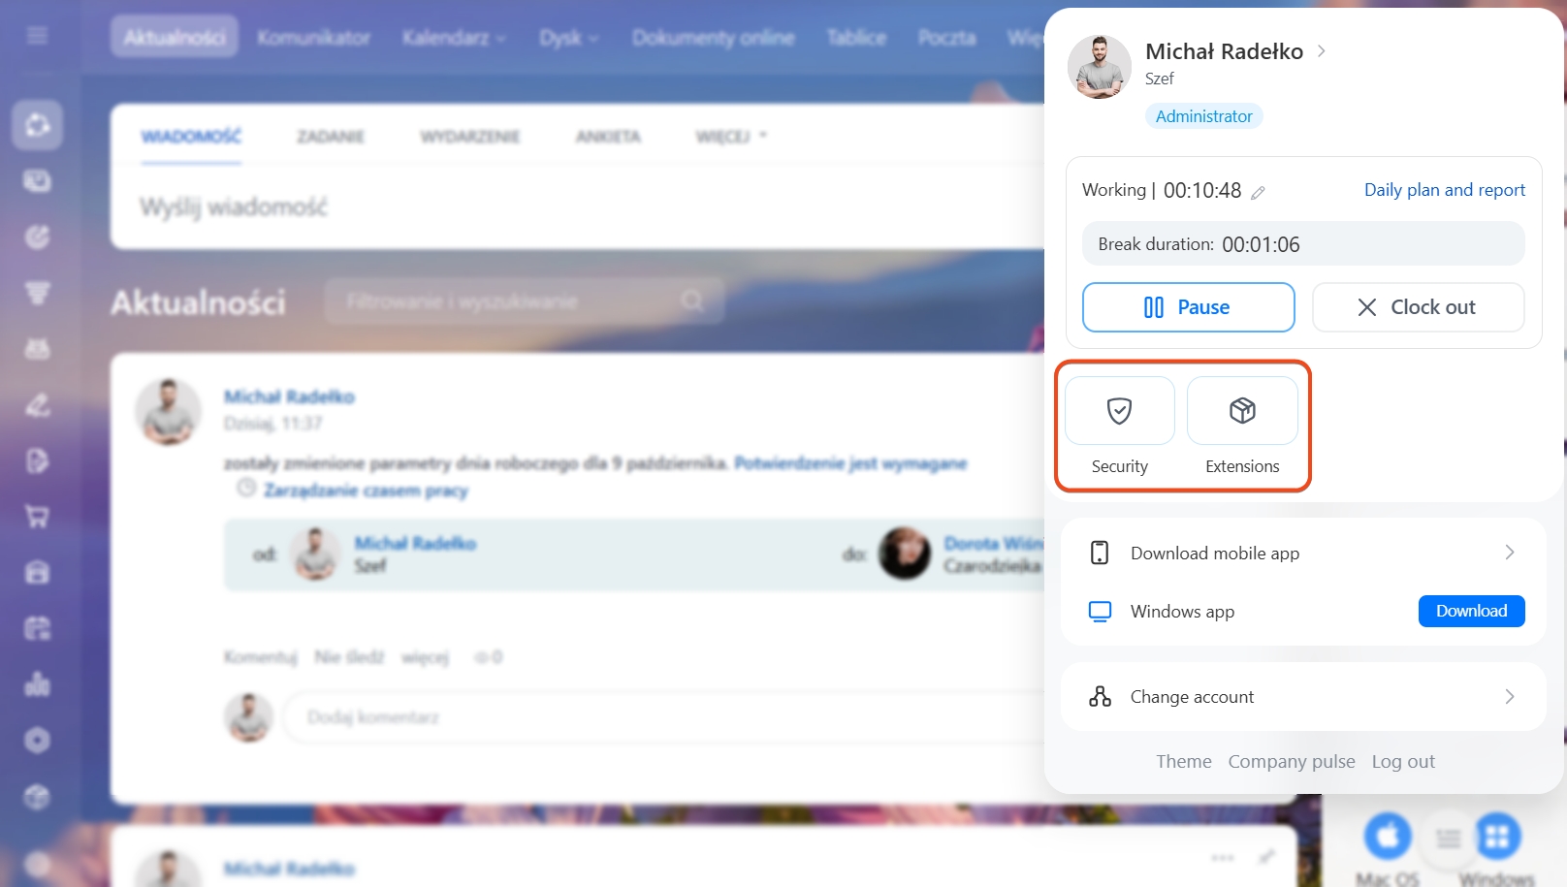Switch to the Zadanie tab
Image resolution: width=1567 pixels, height=887 pixels.
point(331,137)
